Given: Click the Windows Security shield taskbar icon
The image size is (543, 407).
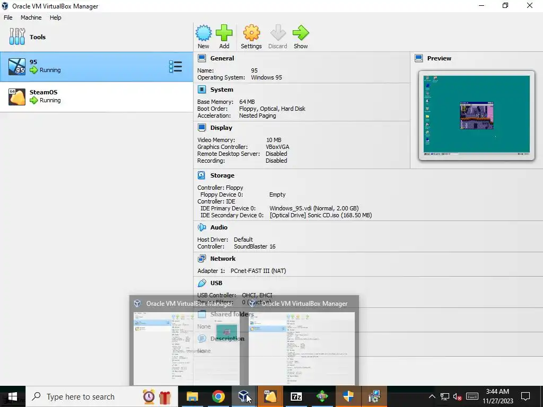Looking at the screenshot, I should (348, 396).
